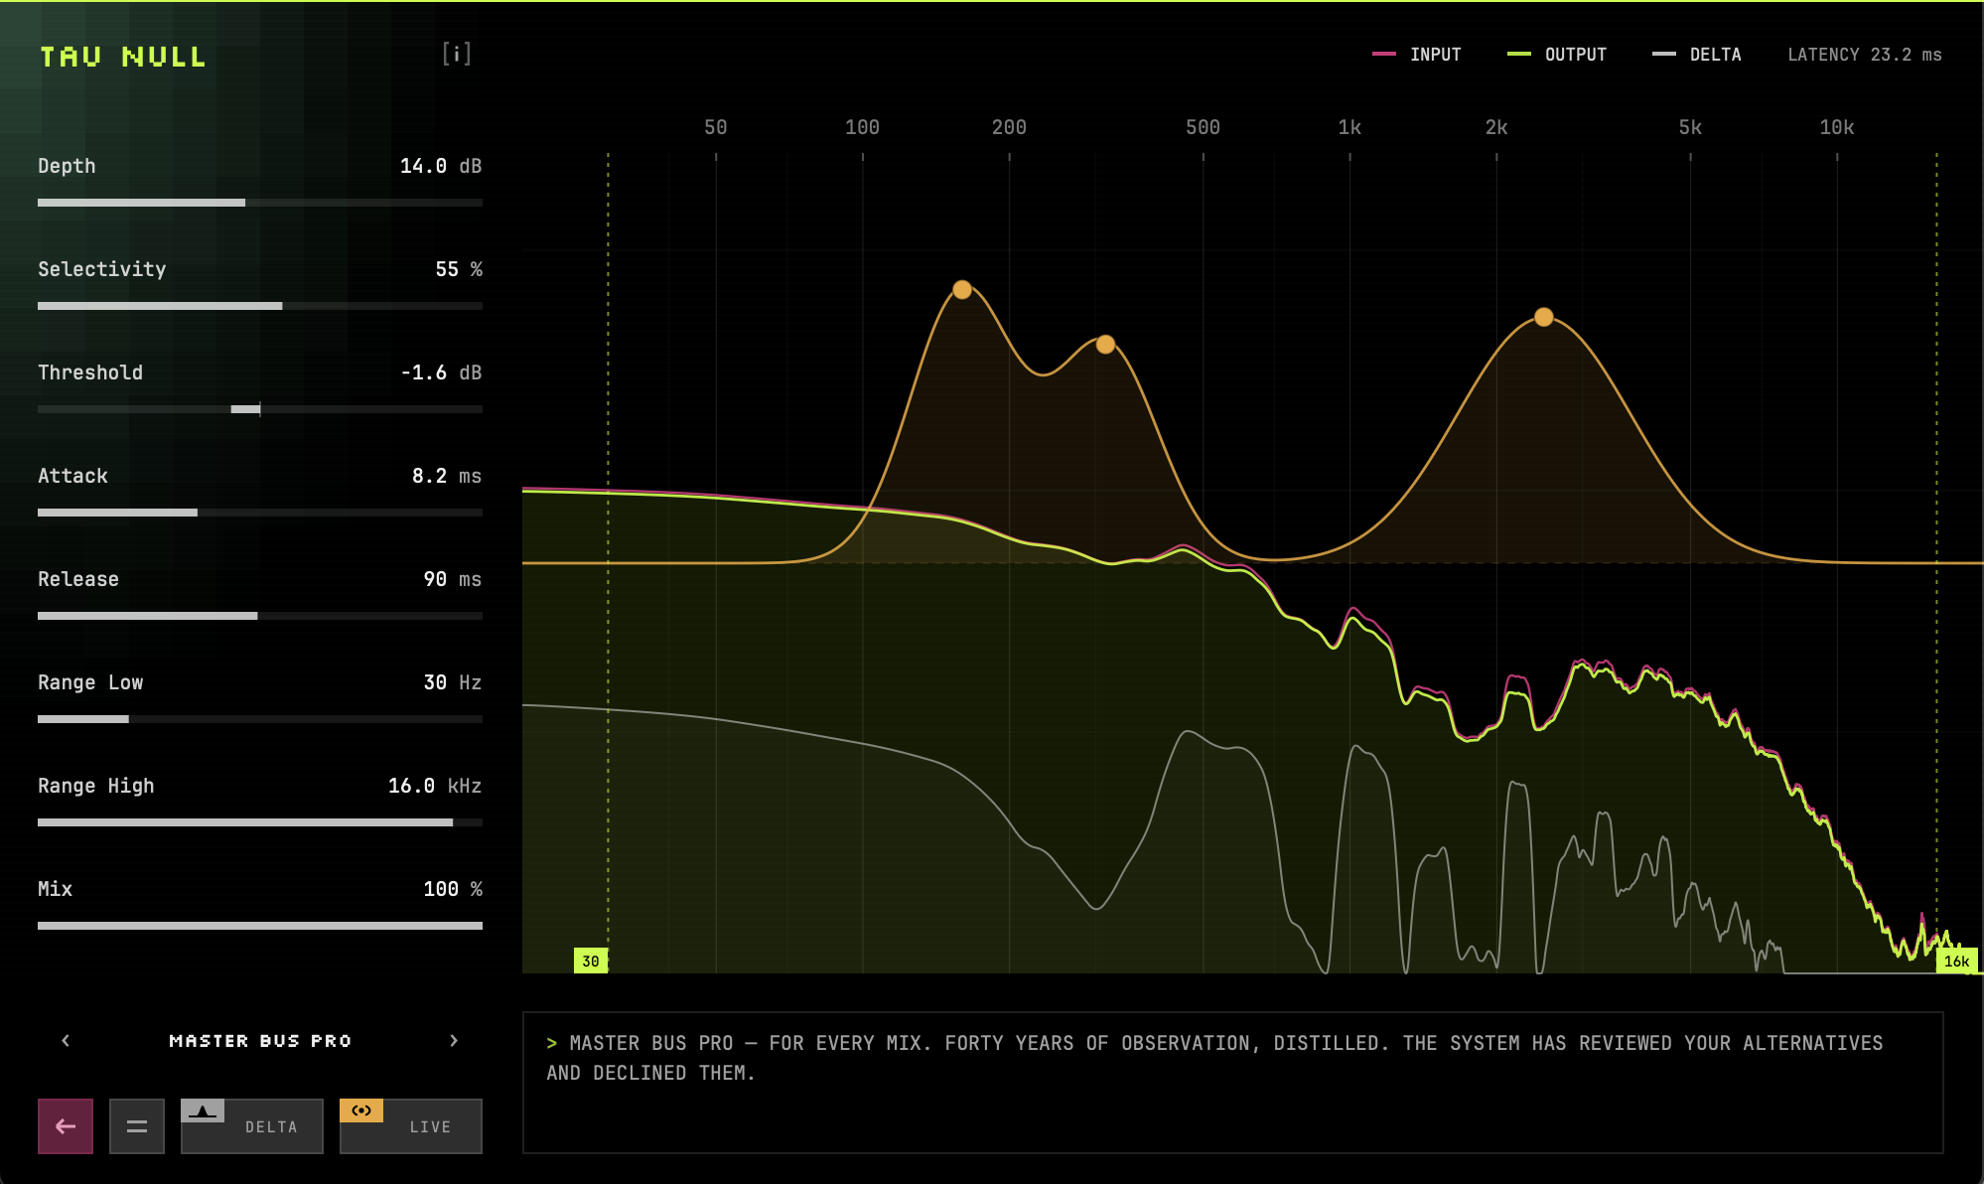
Task: Click the Threshold value -1.6 dB
Action: 441,372
